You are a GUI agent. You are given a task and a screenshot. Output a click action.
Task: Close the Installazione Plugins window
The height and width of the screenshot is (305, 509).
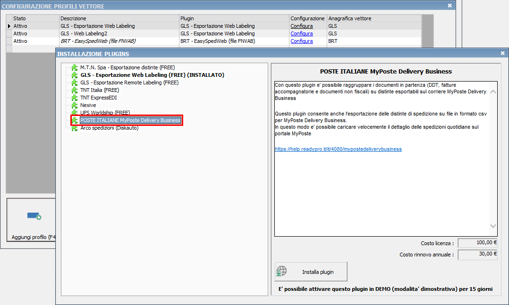502,53
